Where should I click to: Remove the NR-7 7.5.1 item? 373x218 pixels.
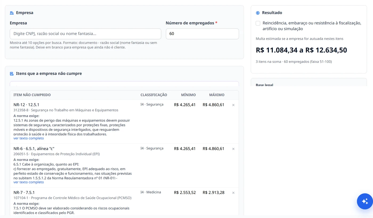[233, 193]
